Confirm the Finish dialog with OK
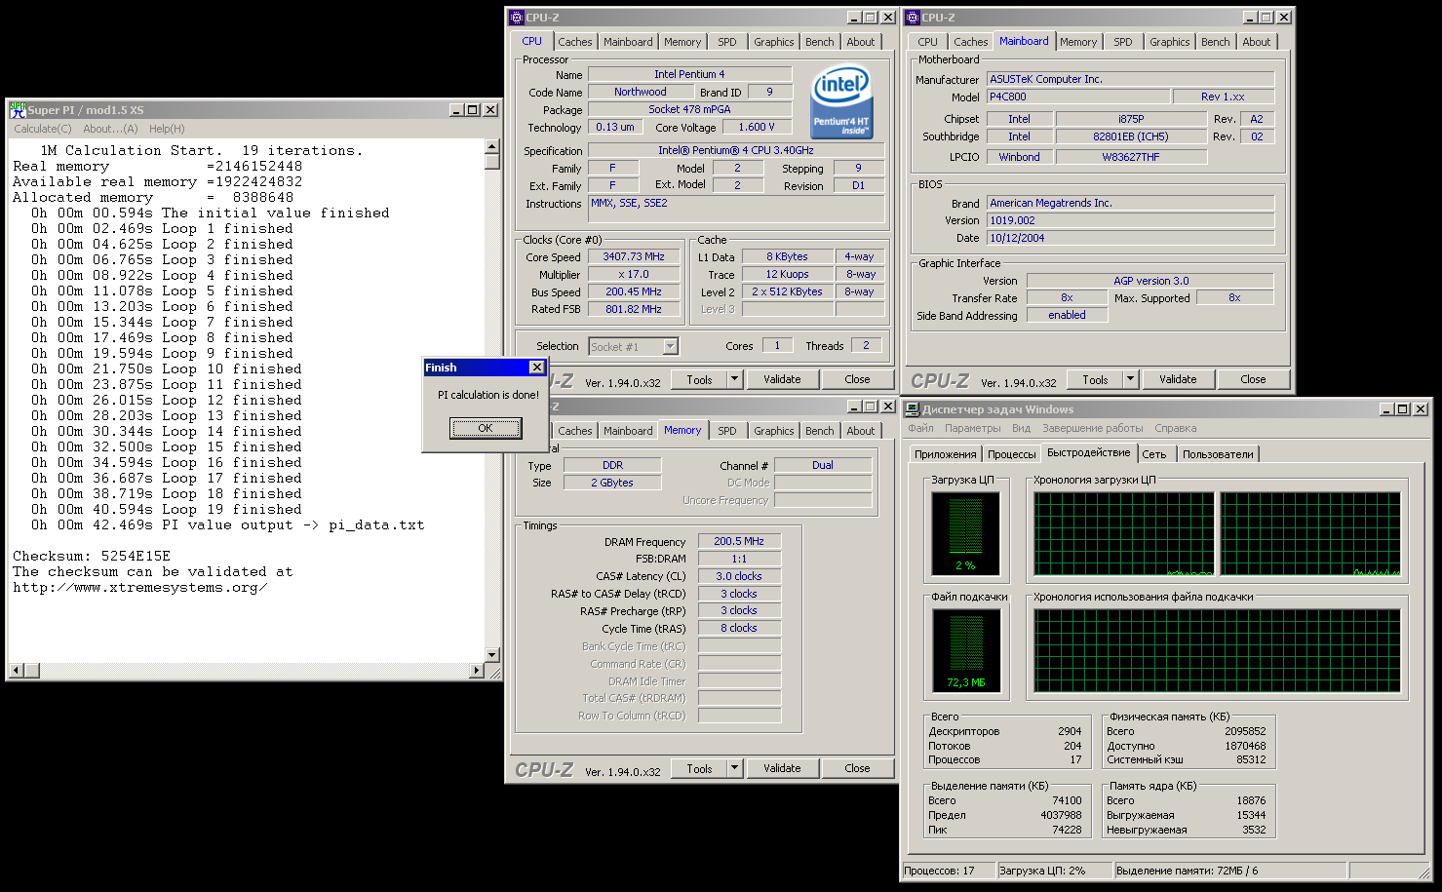This screenshot has width=1442, height=892. coord(486,428)
